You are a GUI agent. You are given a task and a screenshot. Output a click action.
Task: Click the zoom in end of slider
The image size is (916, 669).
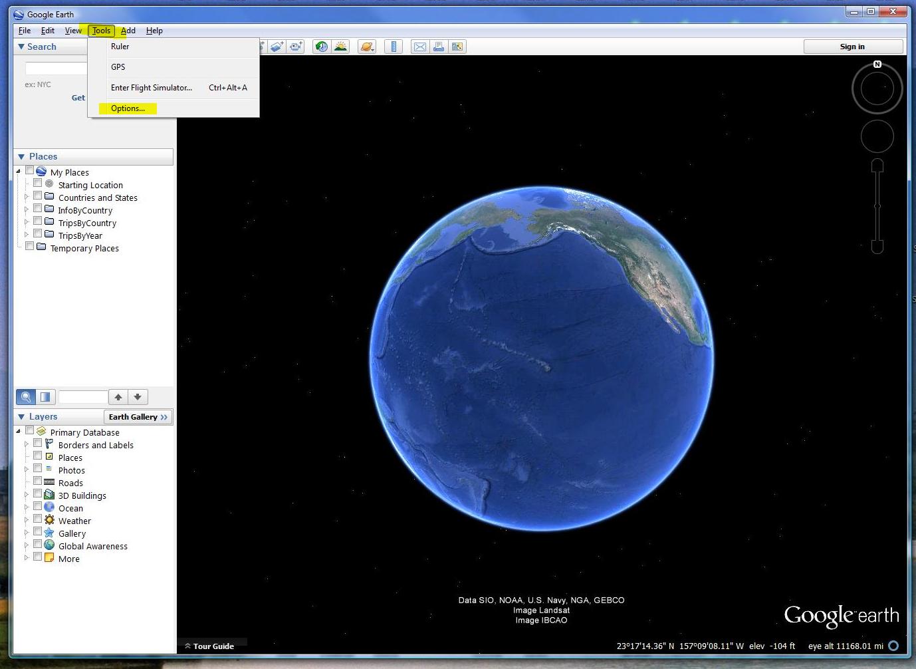pyautogui.click(x=877, y=166)
